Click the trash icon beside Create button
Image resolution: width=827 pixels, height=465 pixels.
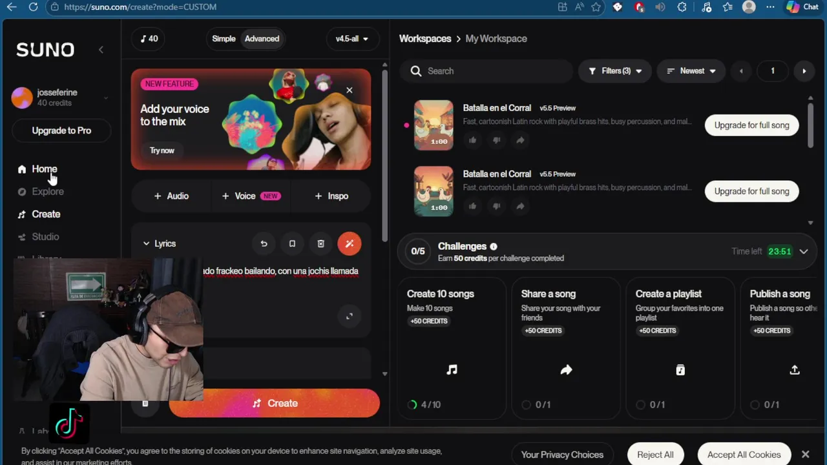(x=145, y=404)
